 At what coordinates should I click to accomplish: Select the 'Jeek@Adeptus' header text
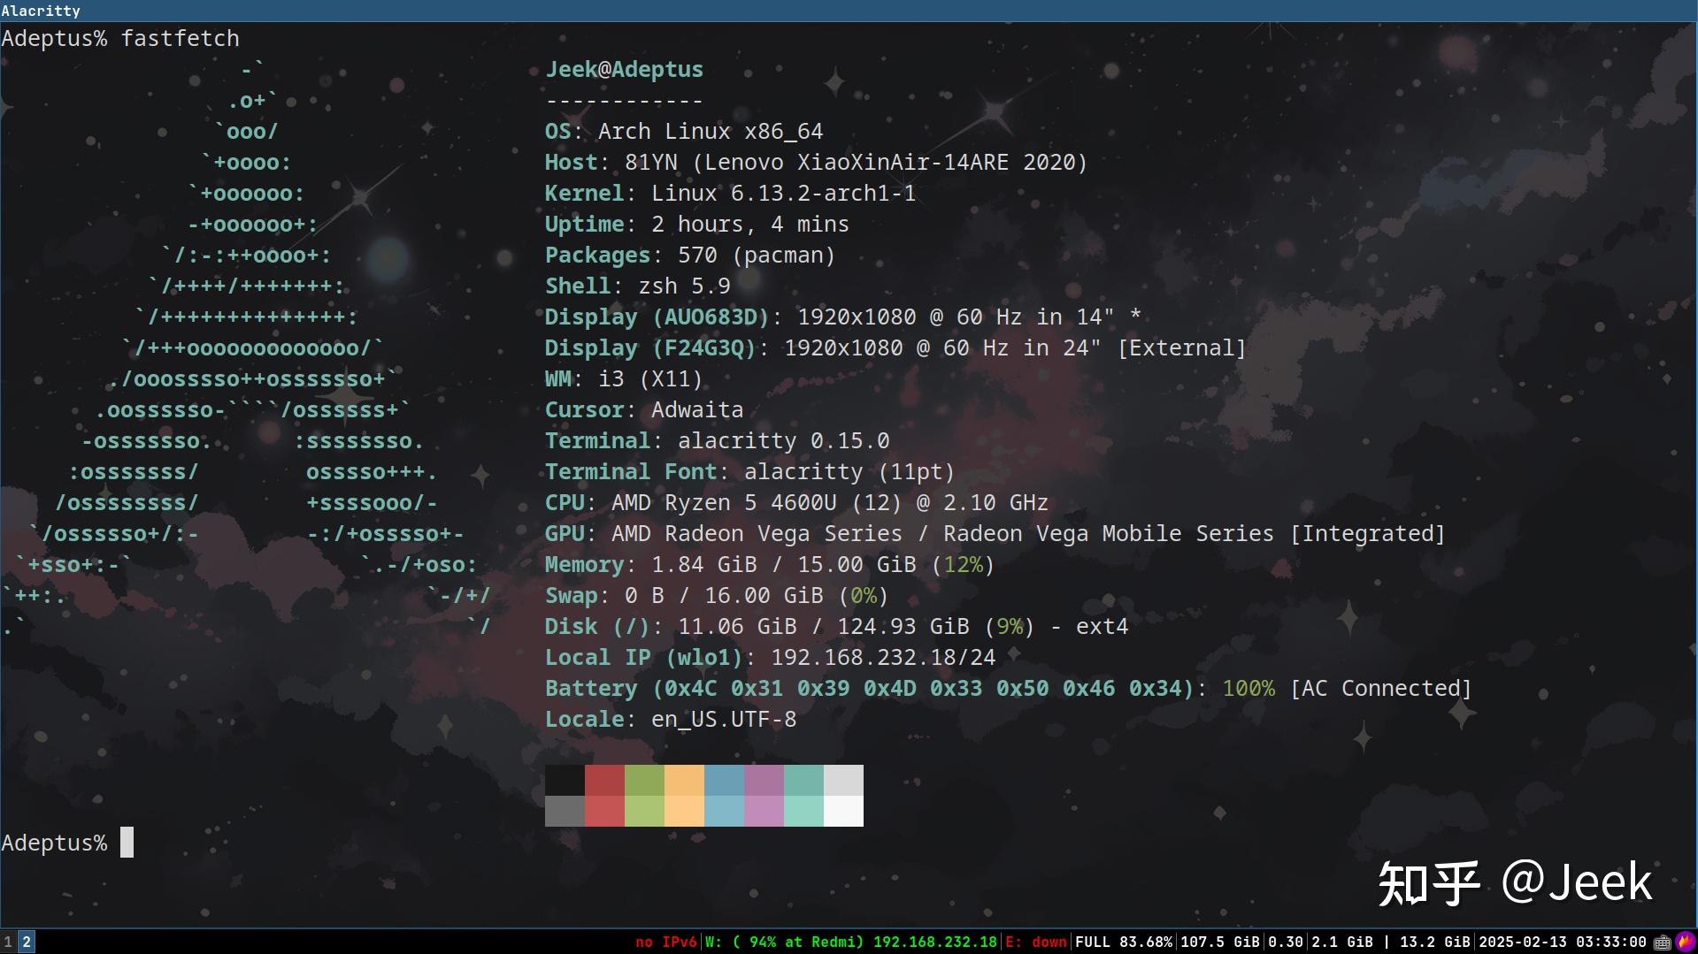click(x=623, y=68)
